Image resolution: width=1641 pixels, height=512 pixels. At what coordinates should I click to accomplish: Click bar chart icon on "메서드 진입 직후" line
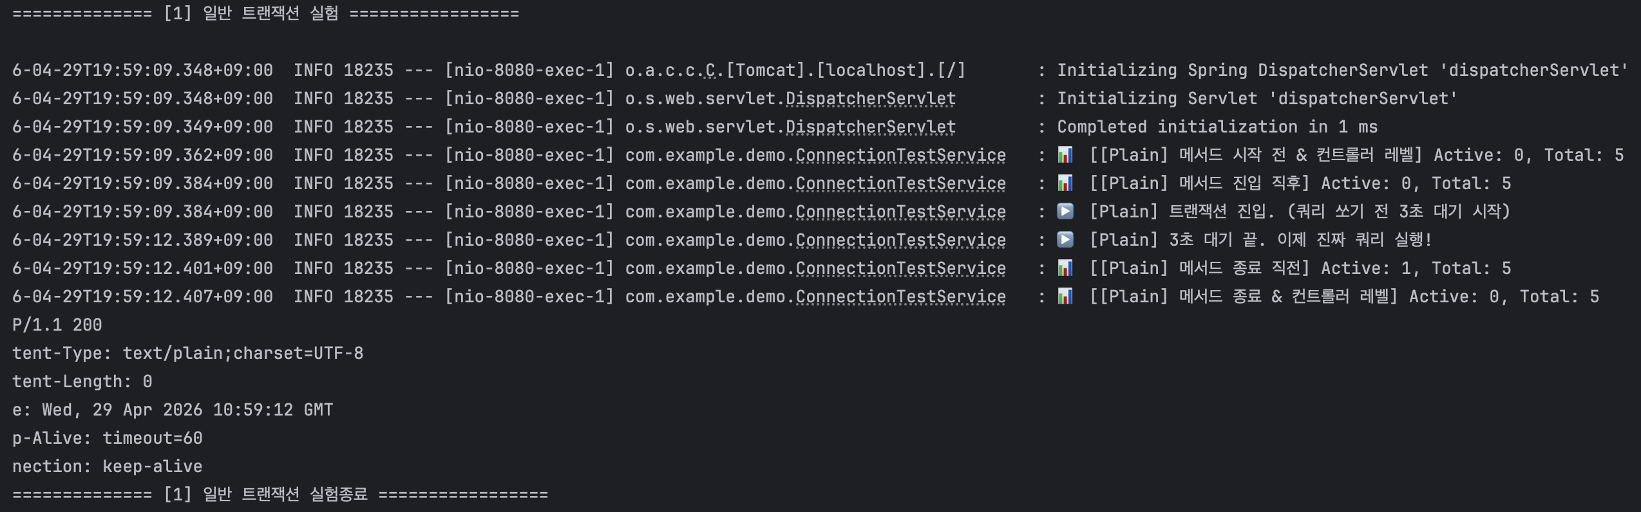click(1065, 183)
